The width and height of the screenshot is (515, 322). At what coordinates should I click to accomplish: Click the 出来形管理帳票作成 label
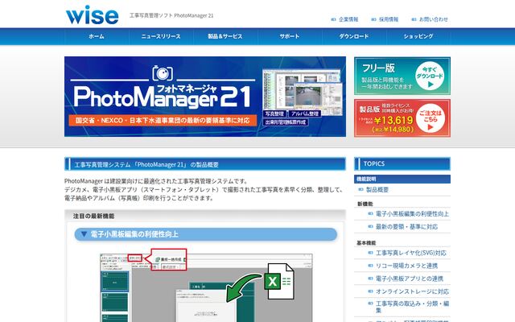click(286, 122)
